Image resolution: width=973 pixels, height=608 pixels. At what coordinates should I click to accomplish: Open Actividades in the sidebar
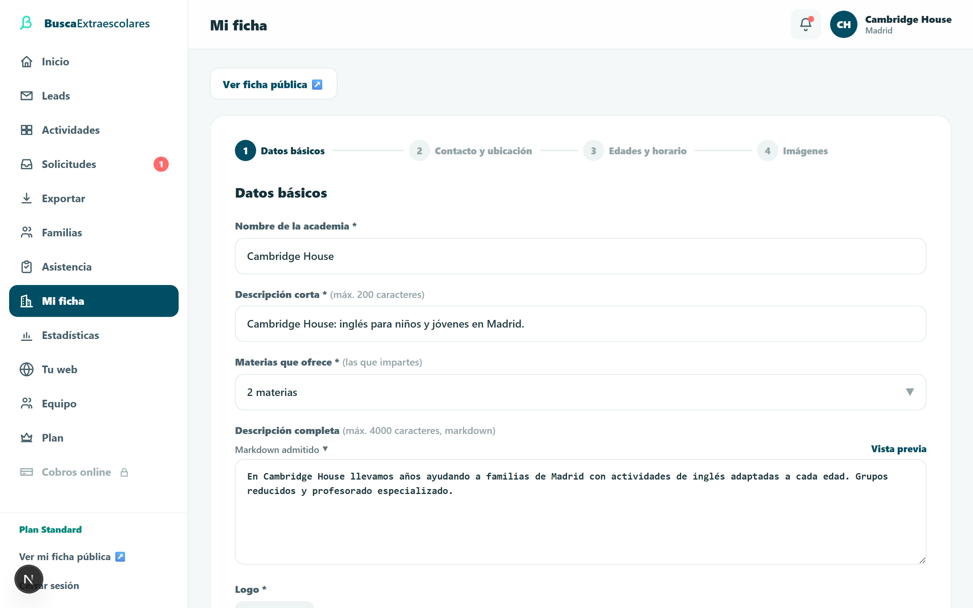93,130
